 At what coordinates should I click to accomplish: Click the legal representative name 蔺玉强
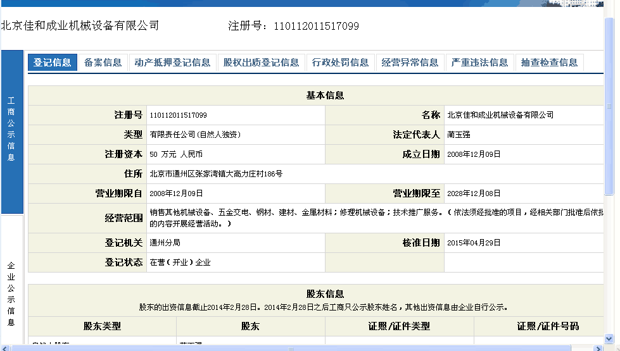(x=459, y=135)
